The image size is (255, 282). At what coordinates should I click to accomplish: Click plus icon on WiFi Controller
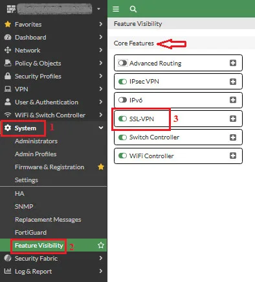(x=233, y=156)
